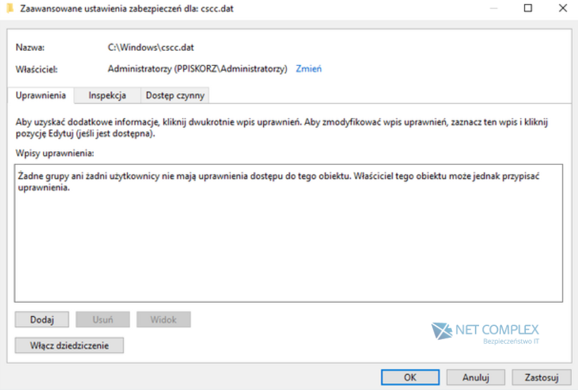Viewport: 578px width, 390px height.
Task: Click the greyed-out Widok button
Action: [163, 319]
